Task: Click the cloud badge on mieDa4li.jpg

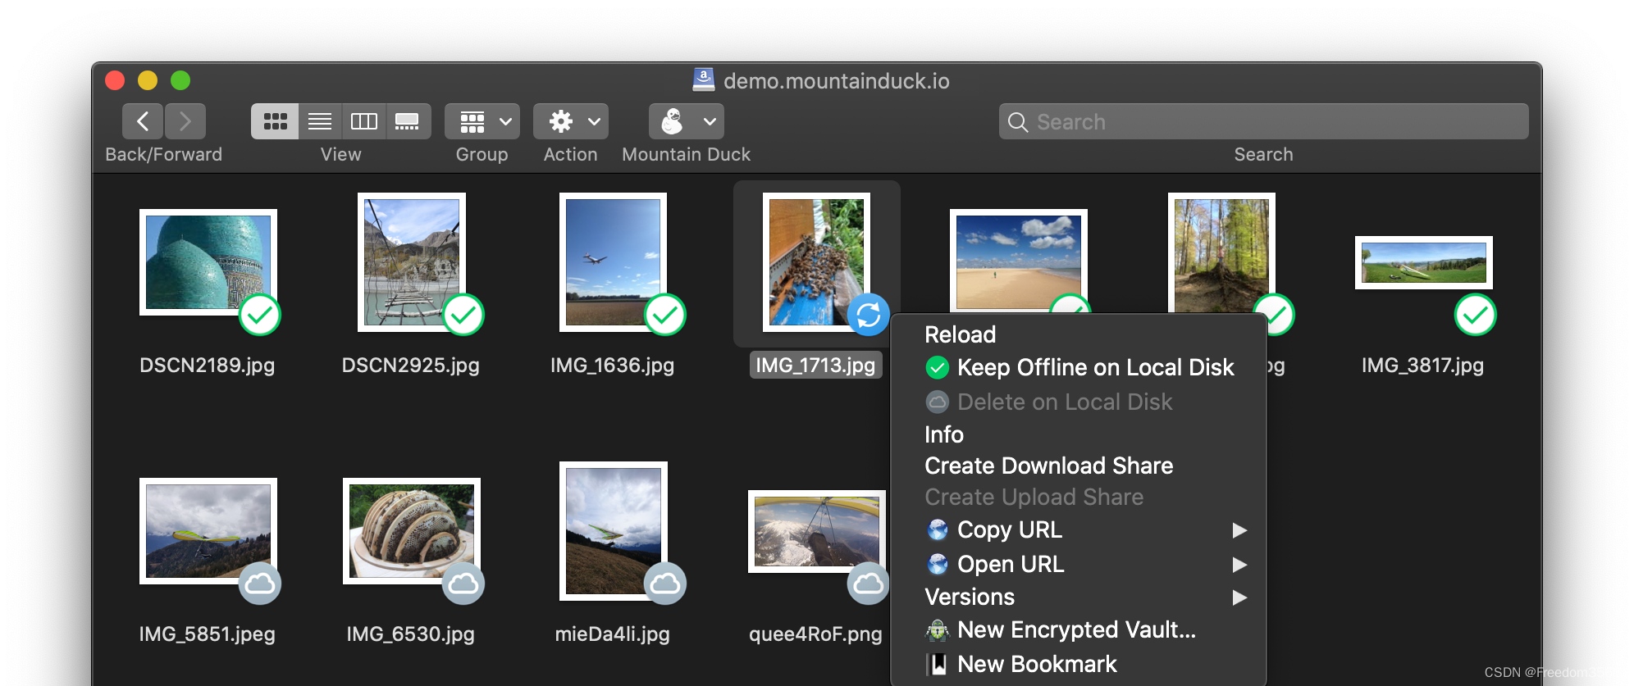Action: pos(665,584)
